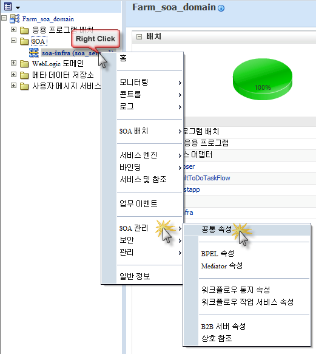Open the 바인딩 submenu
Image resolution: width=316 pixels, height=354 pixels.
(149, 168)
